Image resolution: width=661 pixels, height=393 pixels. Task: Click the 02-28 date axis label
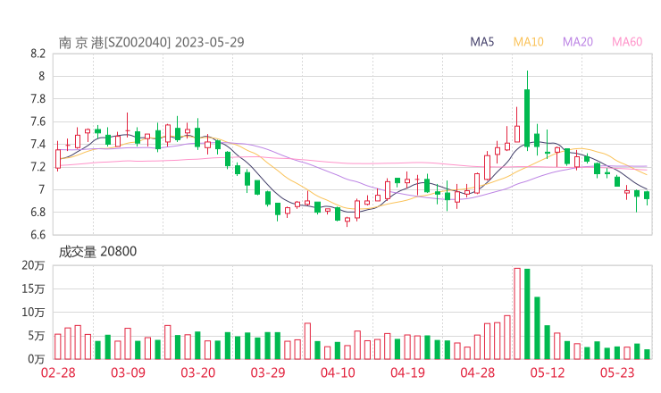(58, 372)
